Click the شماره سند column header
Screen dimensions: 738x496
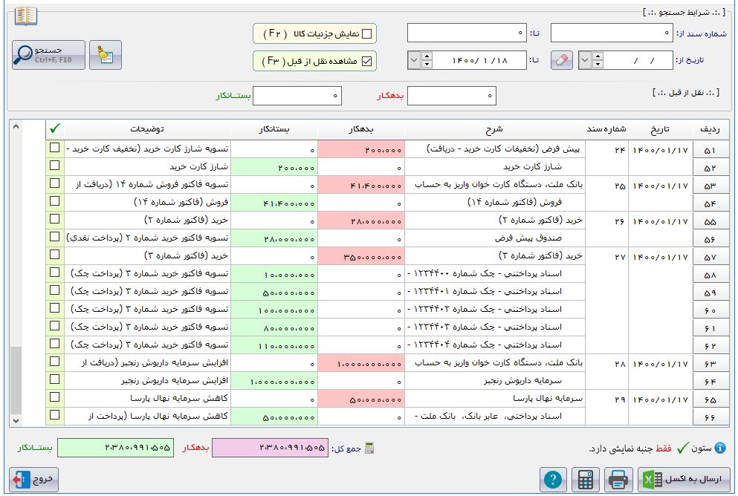tap(606, 129)
